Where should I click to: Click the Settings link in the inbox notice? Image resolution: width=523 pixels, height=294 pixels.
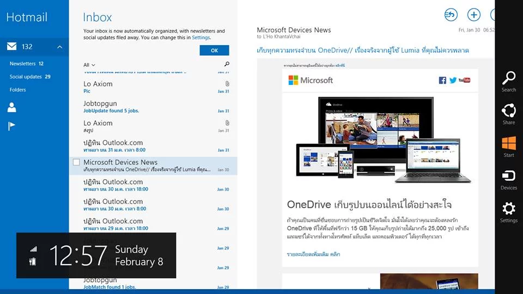[201, 38]
